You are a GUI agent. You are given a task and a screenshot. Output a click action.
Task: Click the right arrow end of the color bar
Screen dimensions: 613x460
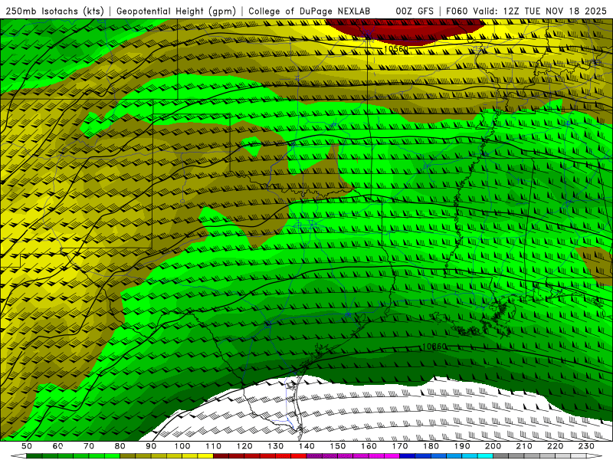[595, 456]
